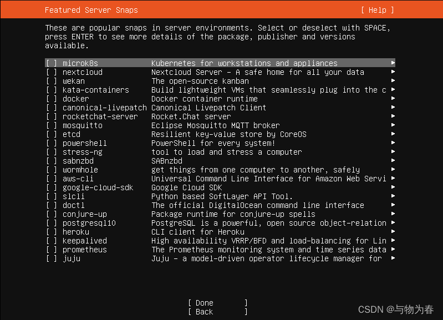The image size is (443, 320).
Task: Select the postgresql10 snap name
Action: pos(89,223)
